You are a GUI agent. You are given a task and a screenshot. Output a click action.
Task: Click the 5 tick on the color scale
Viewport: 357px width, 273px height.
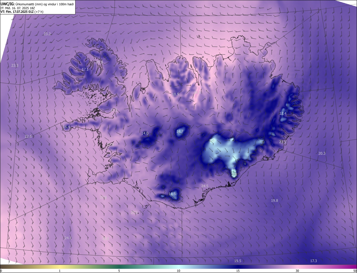pyautogui.click(x=119, y=271)
